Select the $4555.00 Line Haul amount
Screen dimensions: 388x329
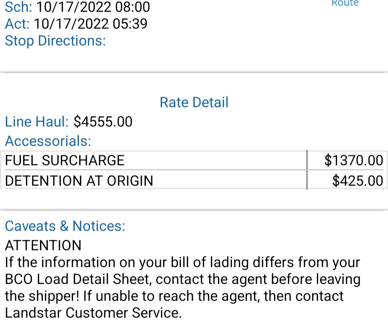point(103,122)
